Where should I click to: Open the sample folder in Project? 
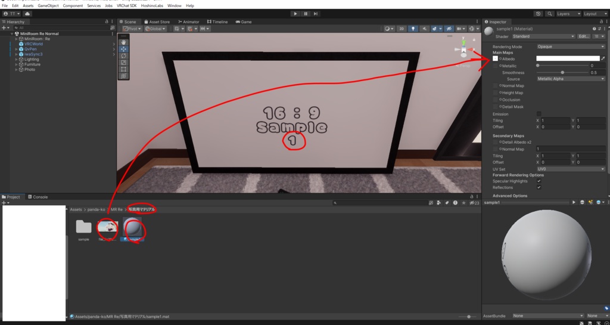click(83, 227)
